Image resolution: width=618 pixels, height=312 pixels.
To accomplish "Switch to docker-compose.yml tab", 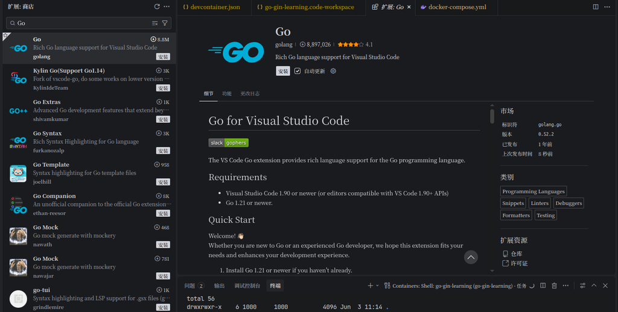I will coord(457,7).
